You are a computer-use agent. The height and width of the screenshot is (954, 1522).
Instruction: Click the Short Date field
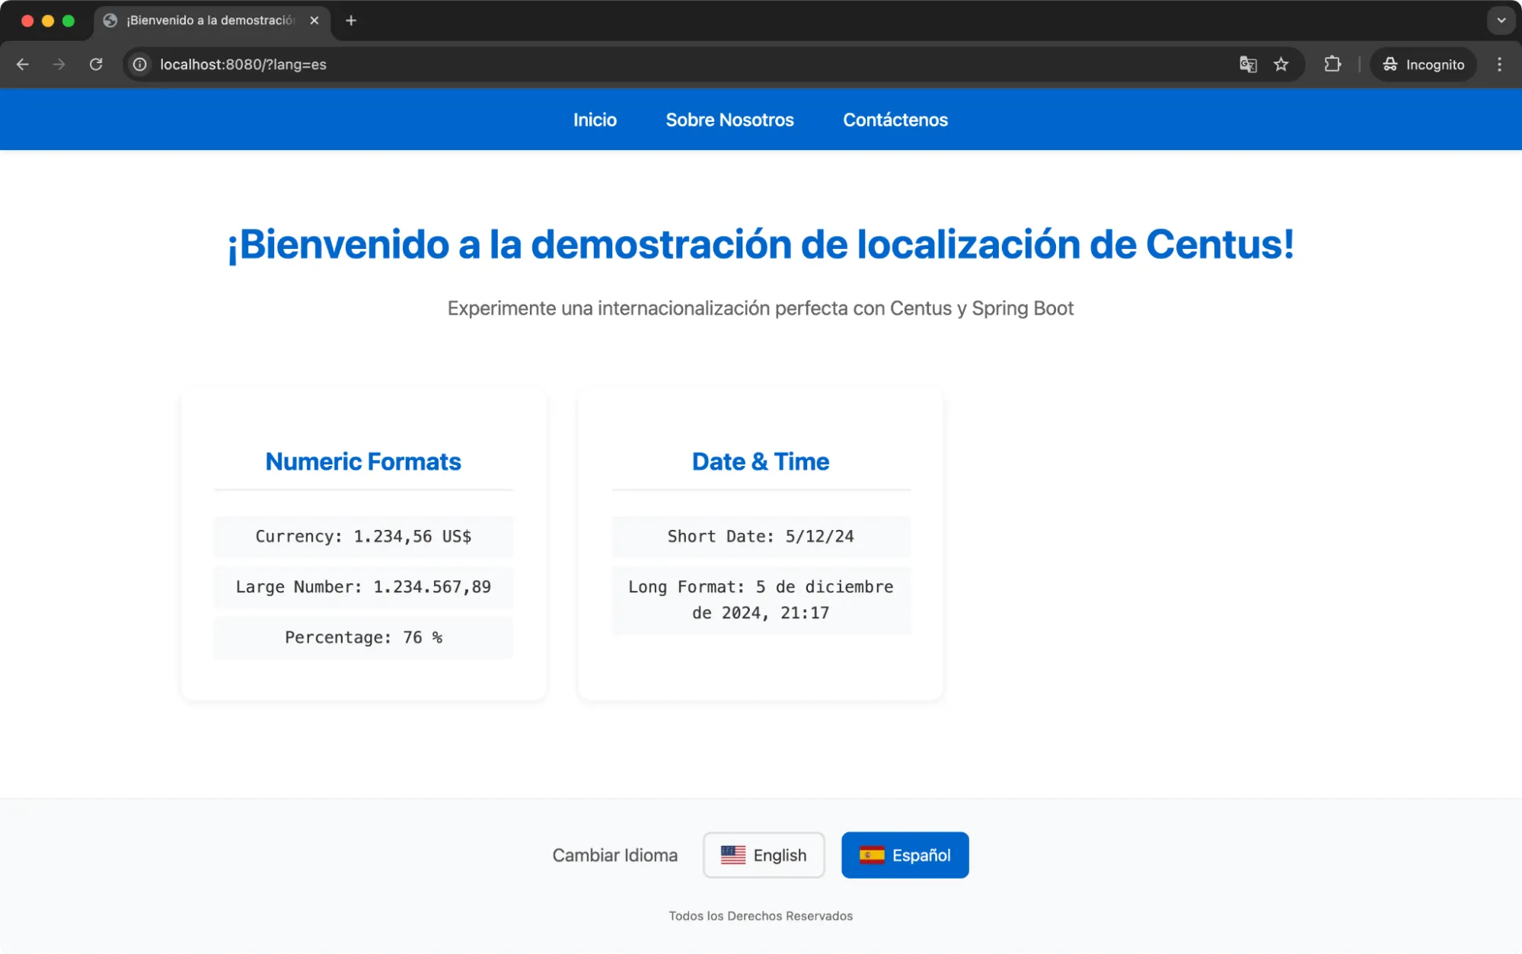(x=760, y=536)
